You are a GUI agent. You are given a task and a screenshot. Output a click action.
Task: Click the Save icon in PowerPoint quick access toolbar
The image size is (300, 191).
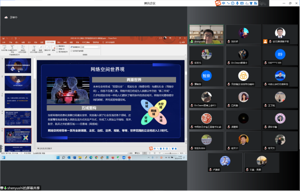point(3,38)
